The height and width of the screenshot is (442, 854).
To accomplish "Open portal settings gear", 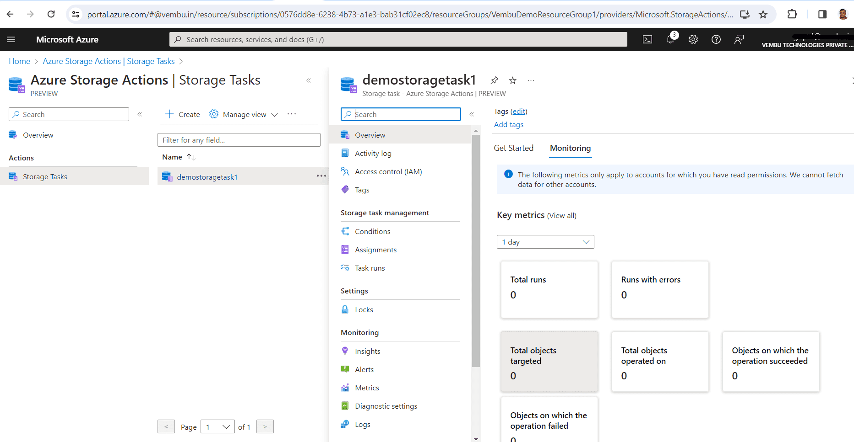I will [693, 39].
